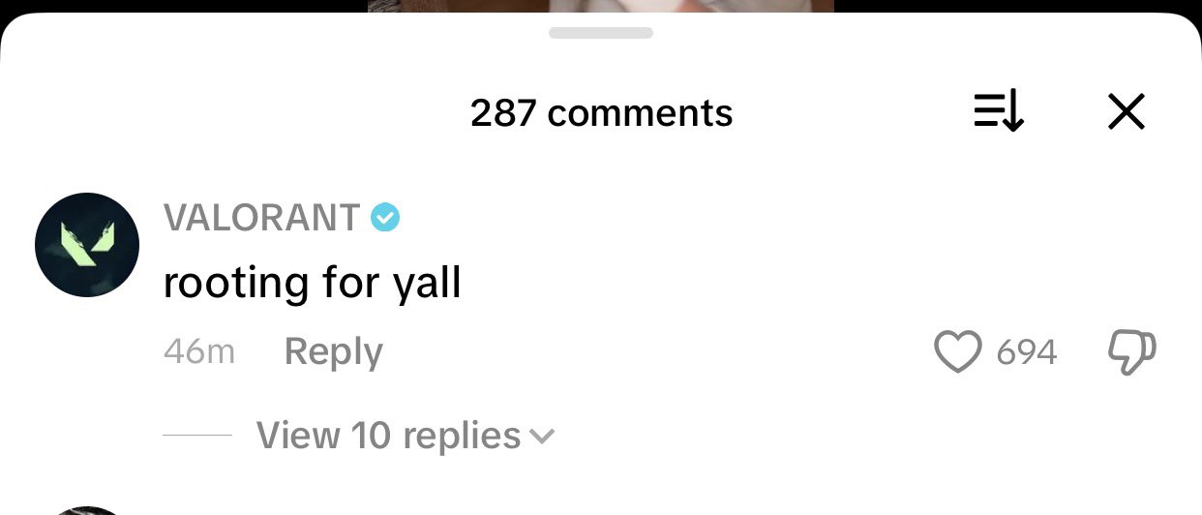Tap the thin line left of View 10 replies
The height and width of the screenshot is (515, 1202).
click(x=197, y=436)
